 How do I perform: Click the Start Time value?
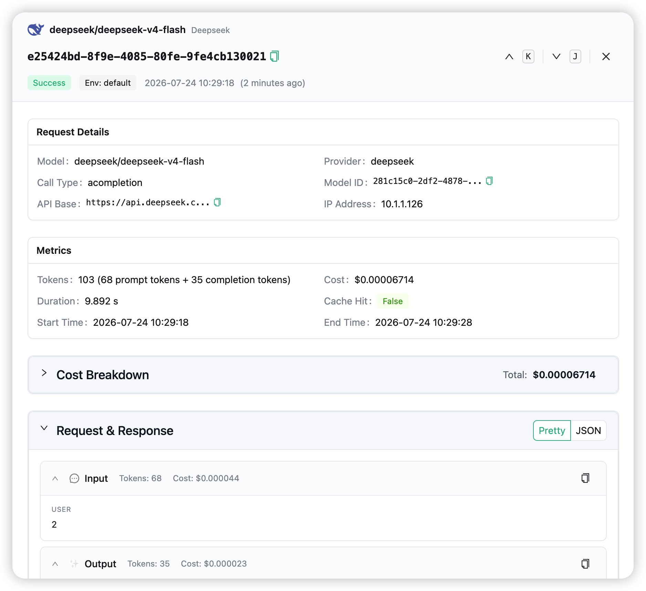(141, 322)
